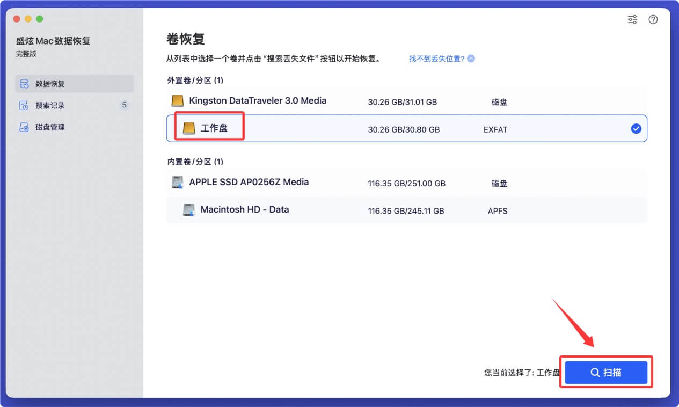The width and height of the screenshot is (679, 407).
Task: Switch to the 搜索记录 section
Action: click(x=48, y=105)
